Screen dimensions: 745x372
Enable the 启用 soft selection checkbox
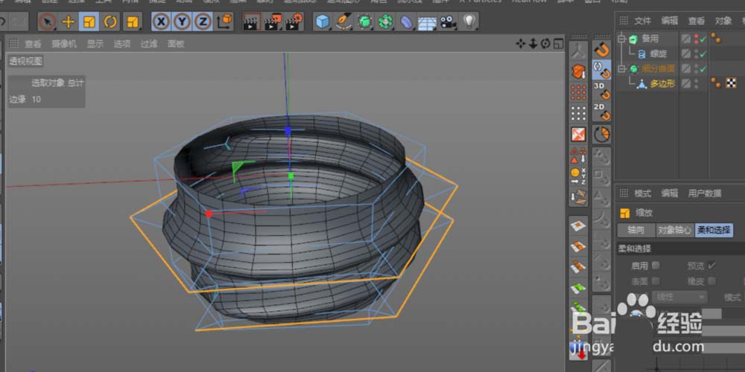click(656, 266)
